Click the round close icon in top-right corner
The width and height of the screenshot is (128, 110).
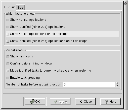(x=125, y=4)
